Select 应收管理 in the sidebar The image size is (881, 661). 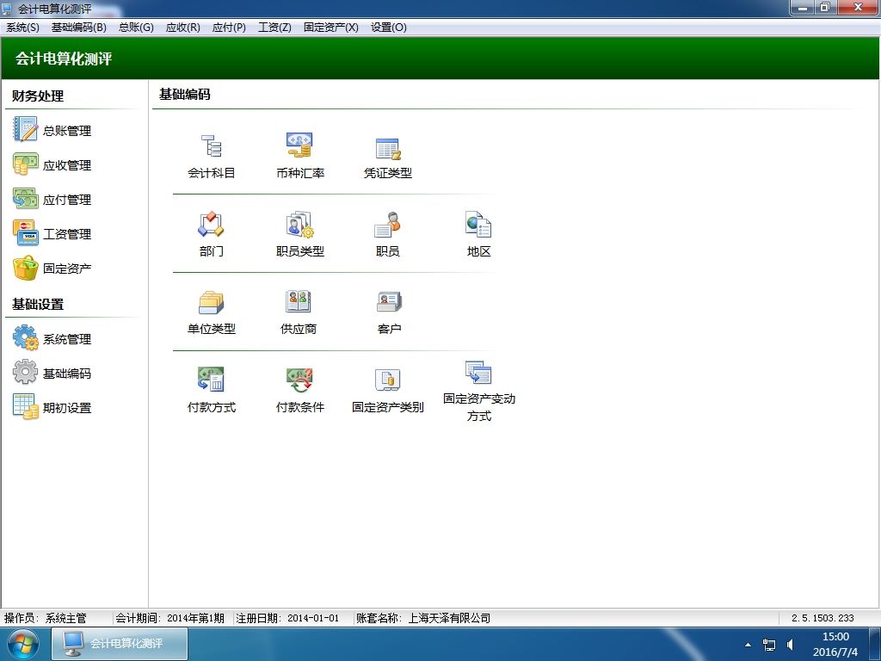click(x=52, y=164)
